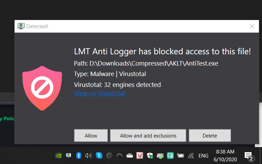Viewport: 262px width, 164px height.
Task: Open LMT Anti Logger tray icon
Action: [69, 156]
